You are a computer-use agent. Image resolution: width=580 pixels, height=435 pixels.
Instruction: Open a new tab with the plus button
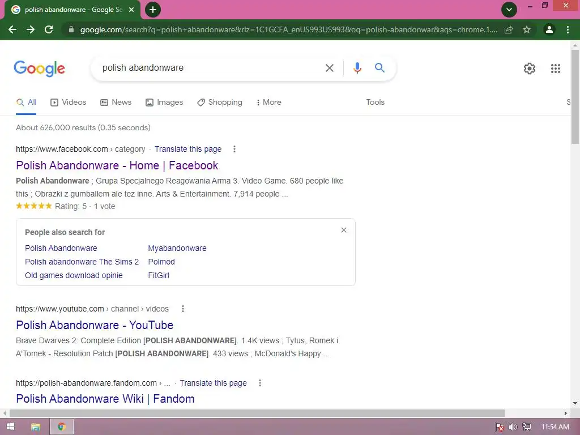[x=153, y=10]
